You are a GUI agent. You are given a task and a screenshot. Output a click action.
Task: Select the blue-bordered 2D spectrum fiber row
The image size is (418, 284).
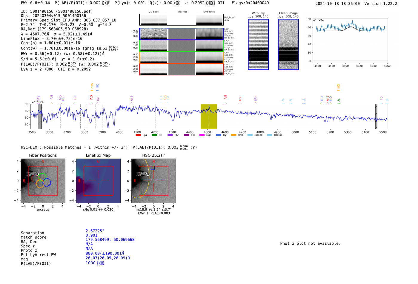point(182,34)
